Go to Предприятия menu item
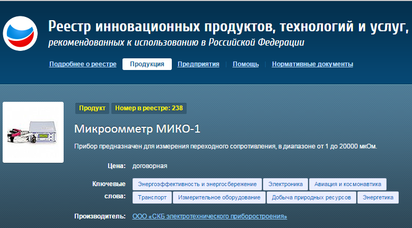Image resolution: width=412 pixels, height=228 pixels. point(198,64)
